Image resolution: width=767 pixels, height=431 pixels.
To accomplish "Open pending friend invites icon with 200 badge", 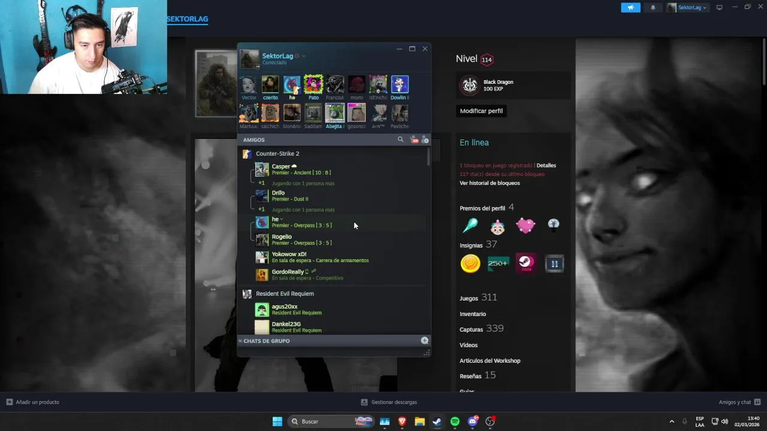I will pyautogui.click(x=414, y=139).
